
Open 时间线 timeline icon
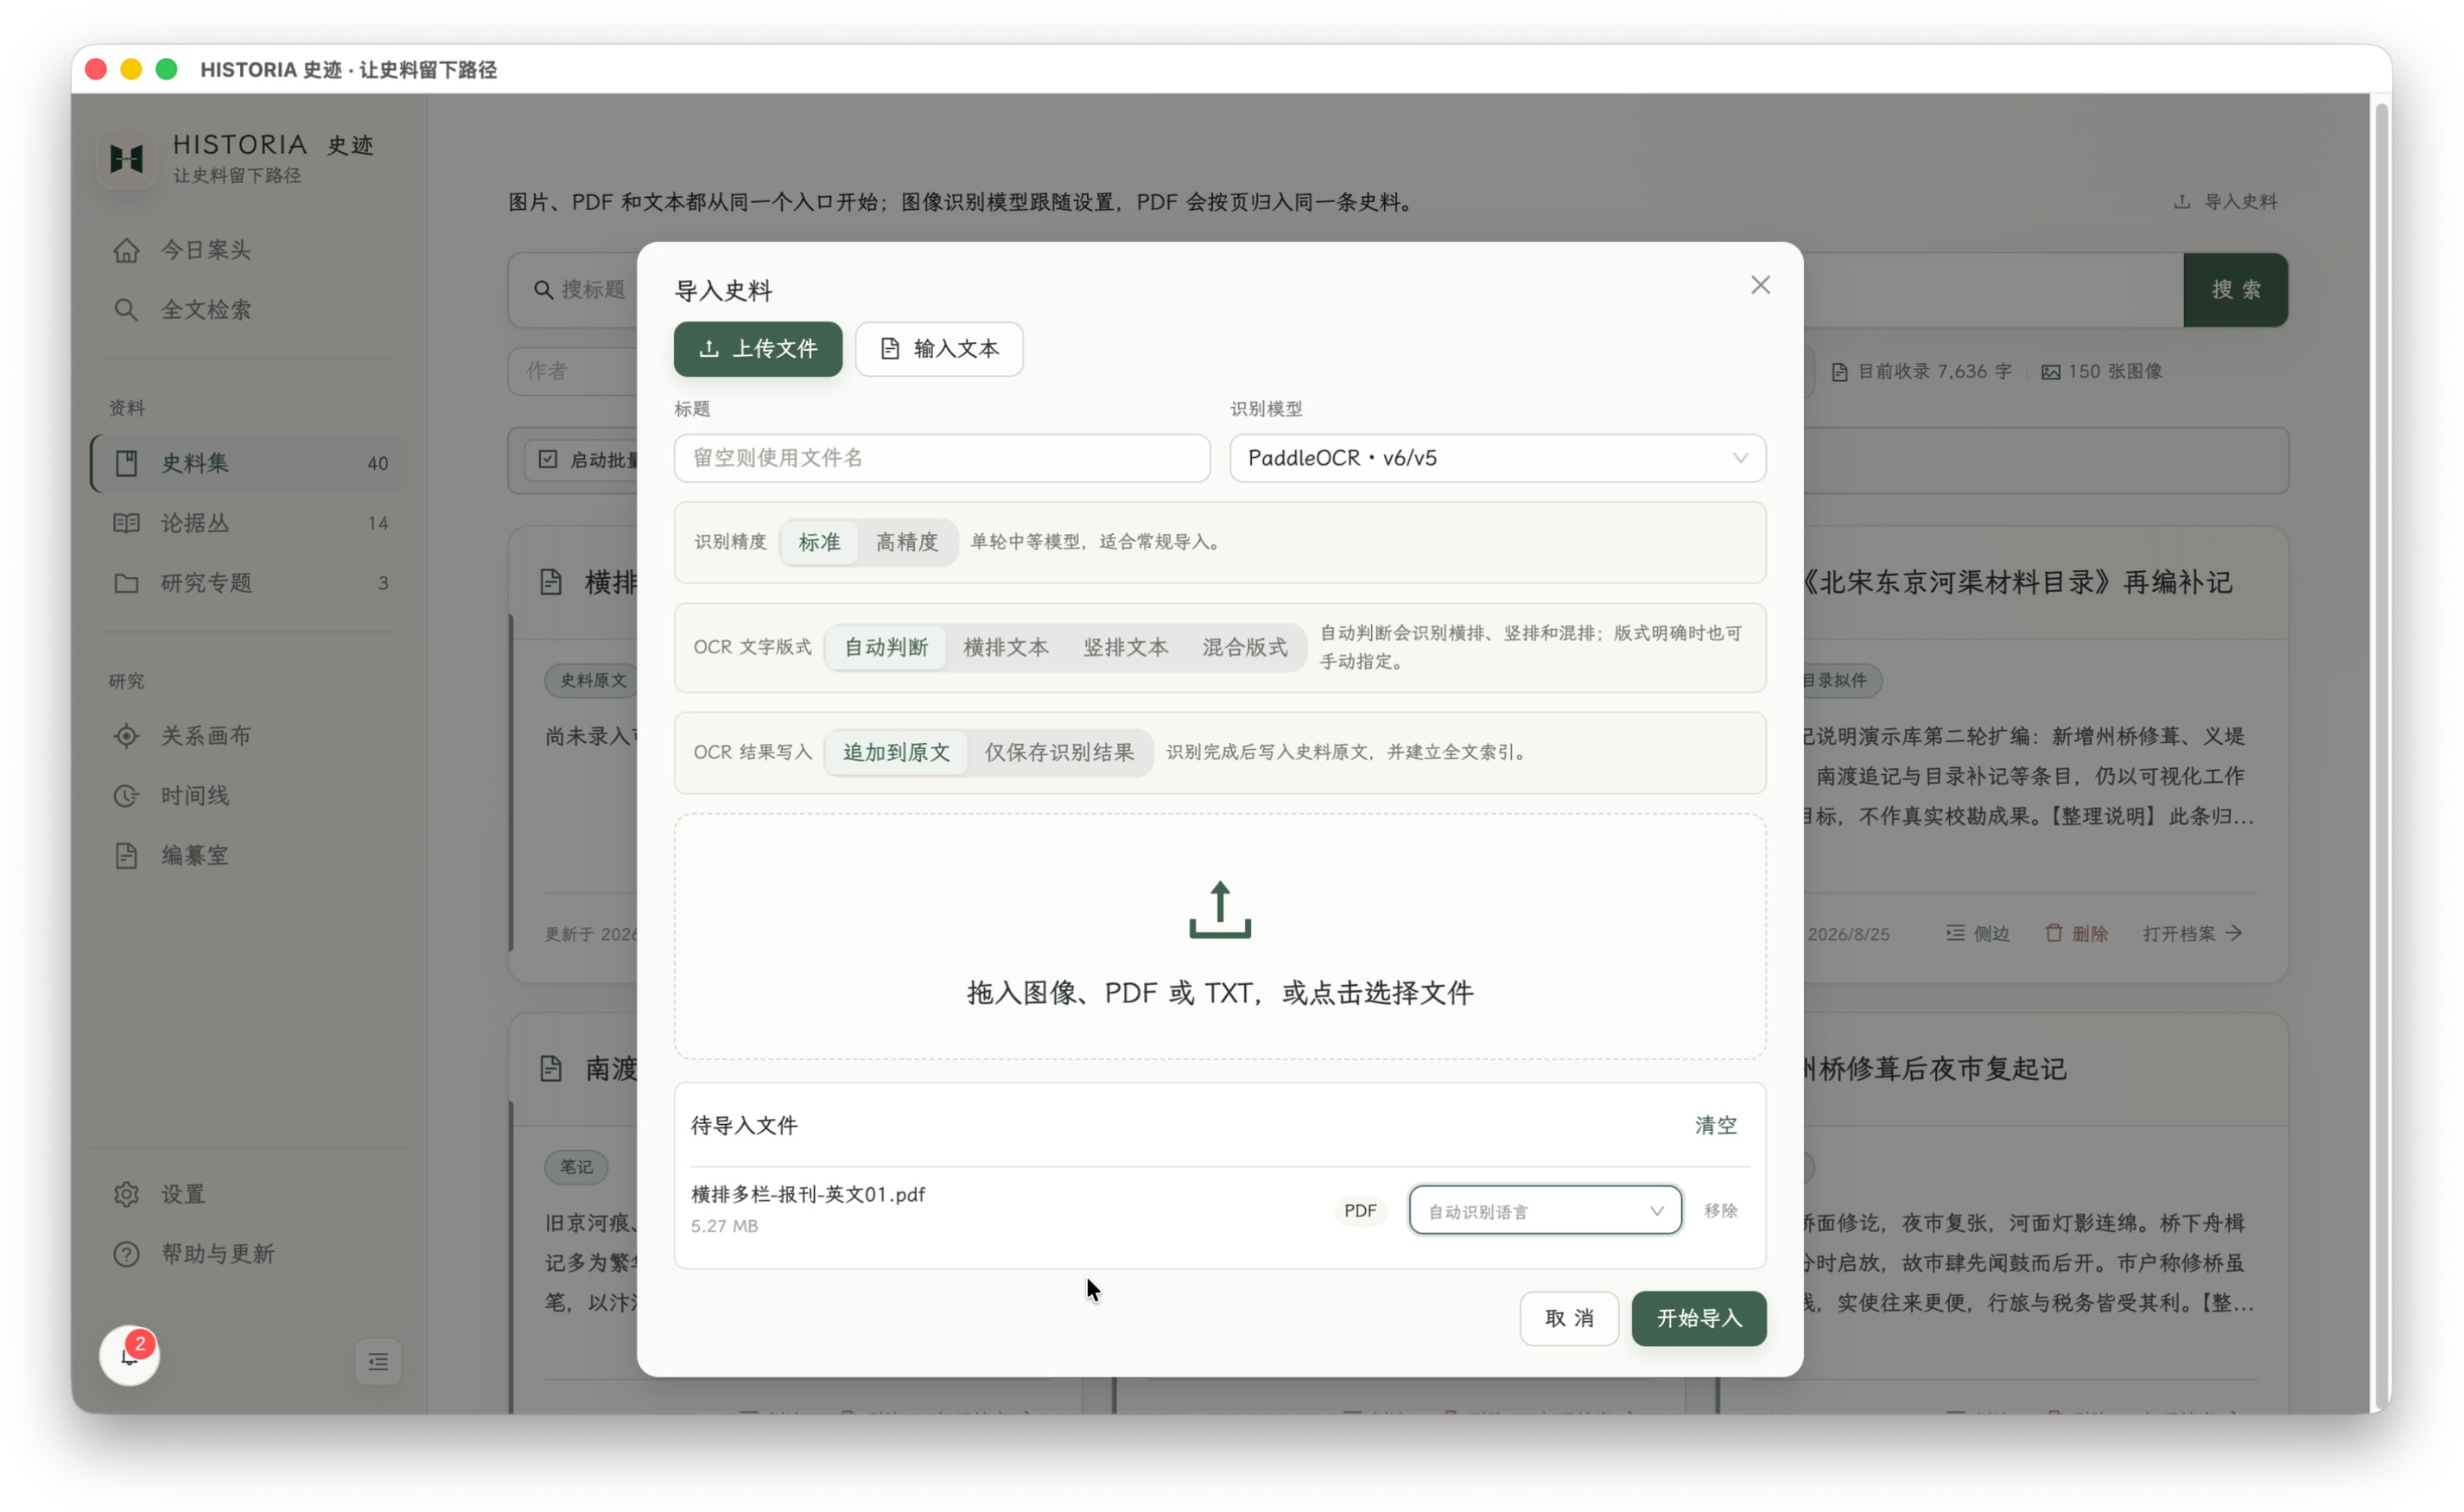pyautogui.click(x=126, y=796)
